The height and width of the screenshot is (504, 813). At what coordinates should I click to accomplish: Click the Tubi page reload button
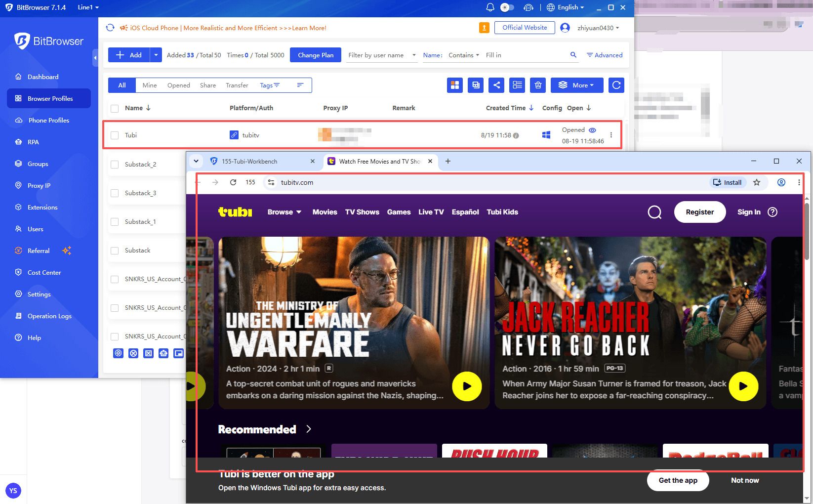coord(233,182)
